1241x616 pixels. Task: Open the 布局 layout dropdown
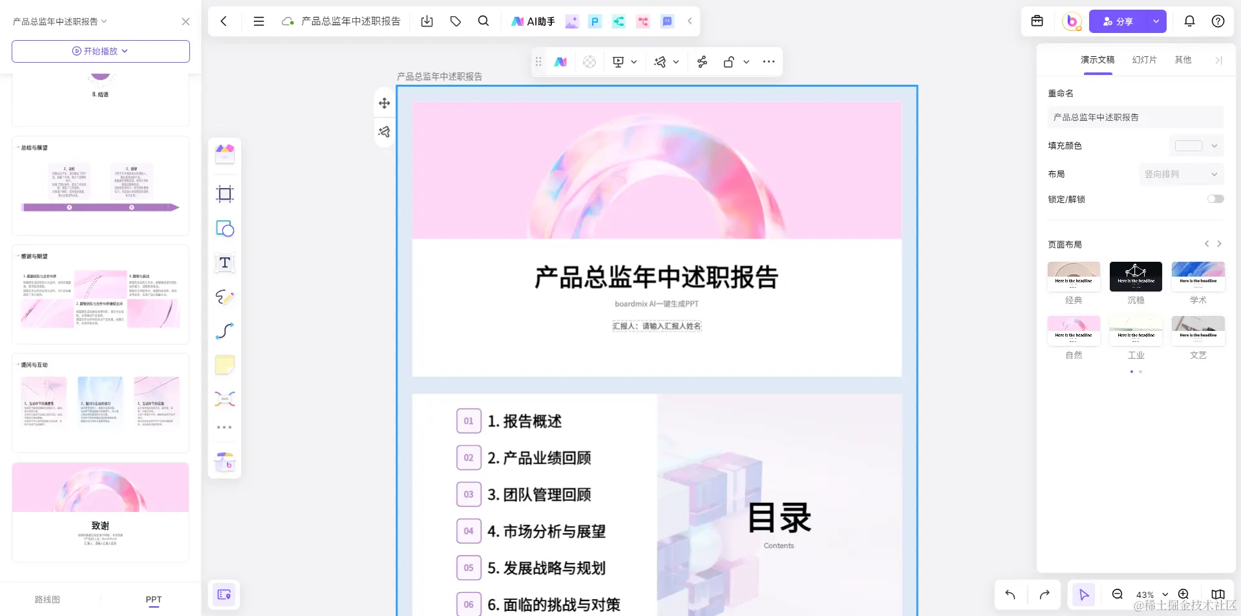click(1181, 174)
